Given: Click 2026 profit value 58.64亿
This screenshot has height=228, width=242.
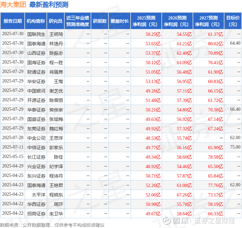Looking at the screenshot, I should 184,214.
